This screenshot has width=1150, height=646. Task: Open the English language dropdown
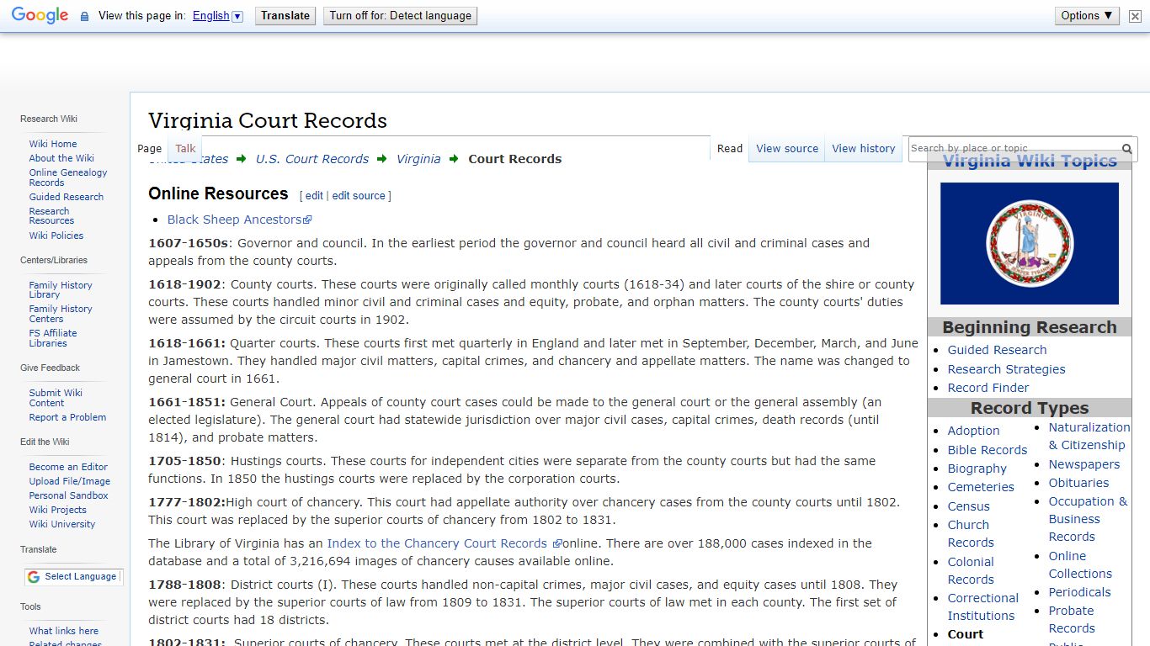[217, 16]
